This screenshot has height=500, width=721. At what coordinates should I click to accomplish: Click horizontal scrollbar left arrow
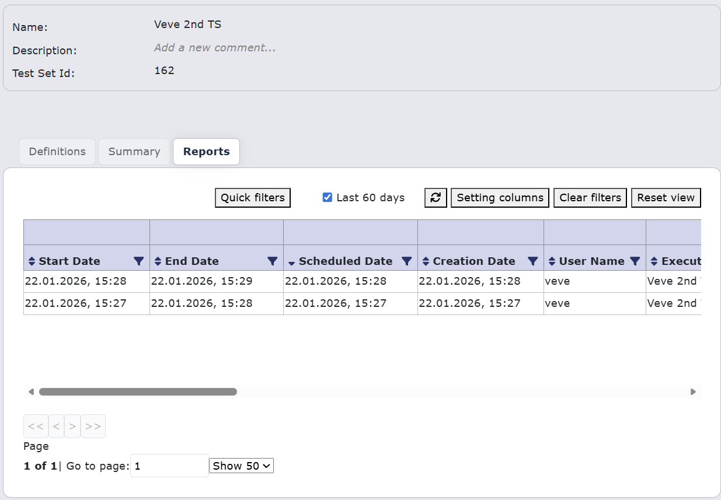click(31, 391)
